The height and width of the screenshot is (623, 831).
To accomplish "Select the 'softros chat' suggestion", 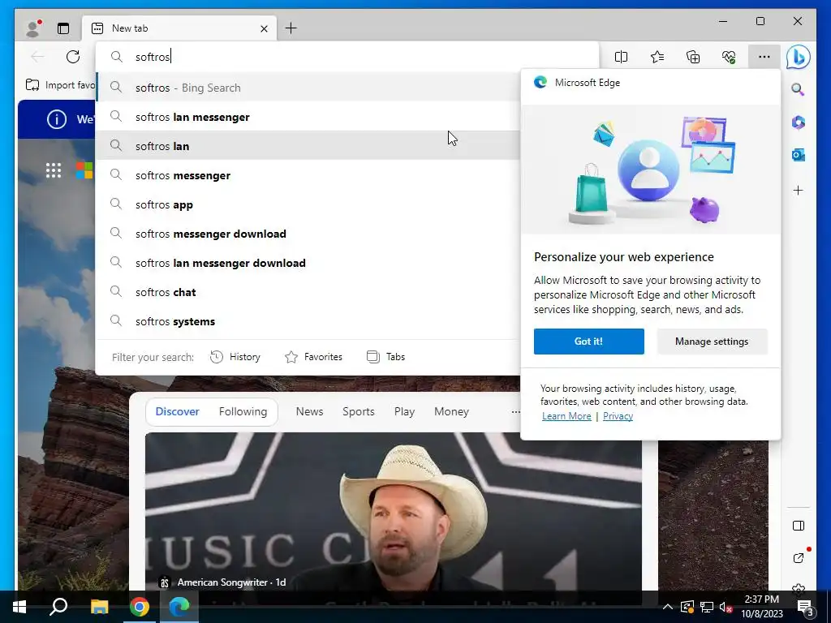I will click(x=308, y=292).
